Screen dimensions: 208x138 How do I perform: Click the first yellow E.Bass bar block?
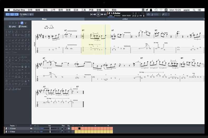(x=76, y=132)
